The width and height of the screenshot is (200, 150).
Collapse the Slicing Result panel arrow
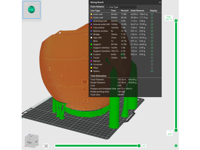pos(160,2)
